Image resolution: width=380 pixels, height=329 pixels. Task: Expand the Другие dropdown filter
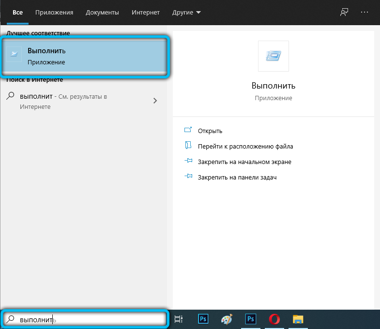coord(186,12)
